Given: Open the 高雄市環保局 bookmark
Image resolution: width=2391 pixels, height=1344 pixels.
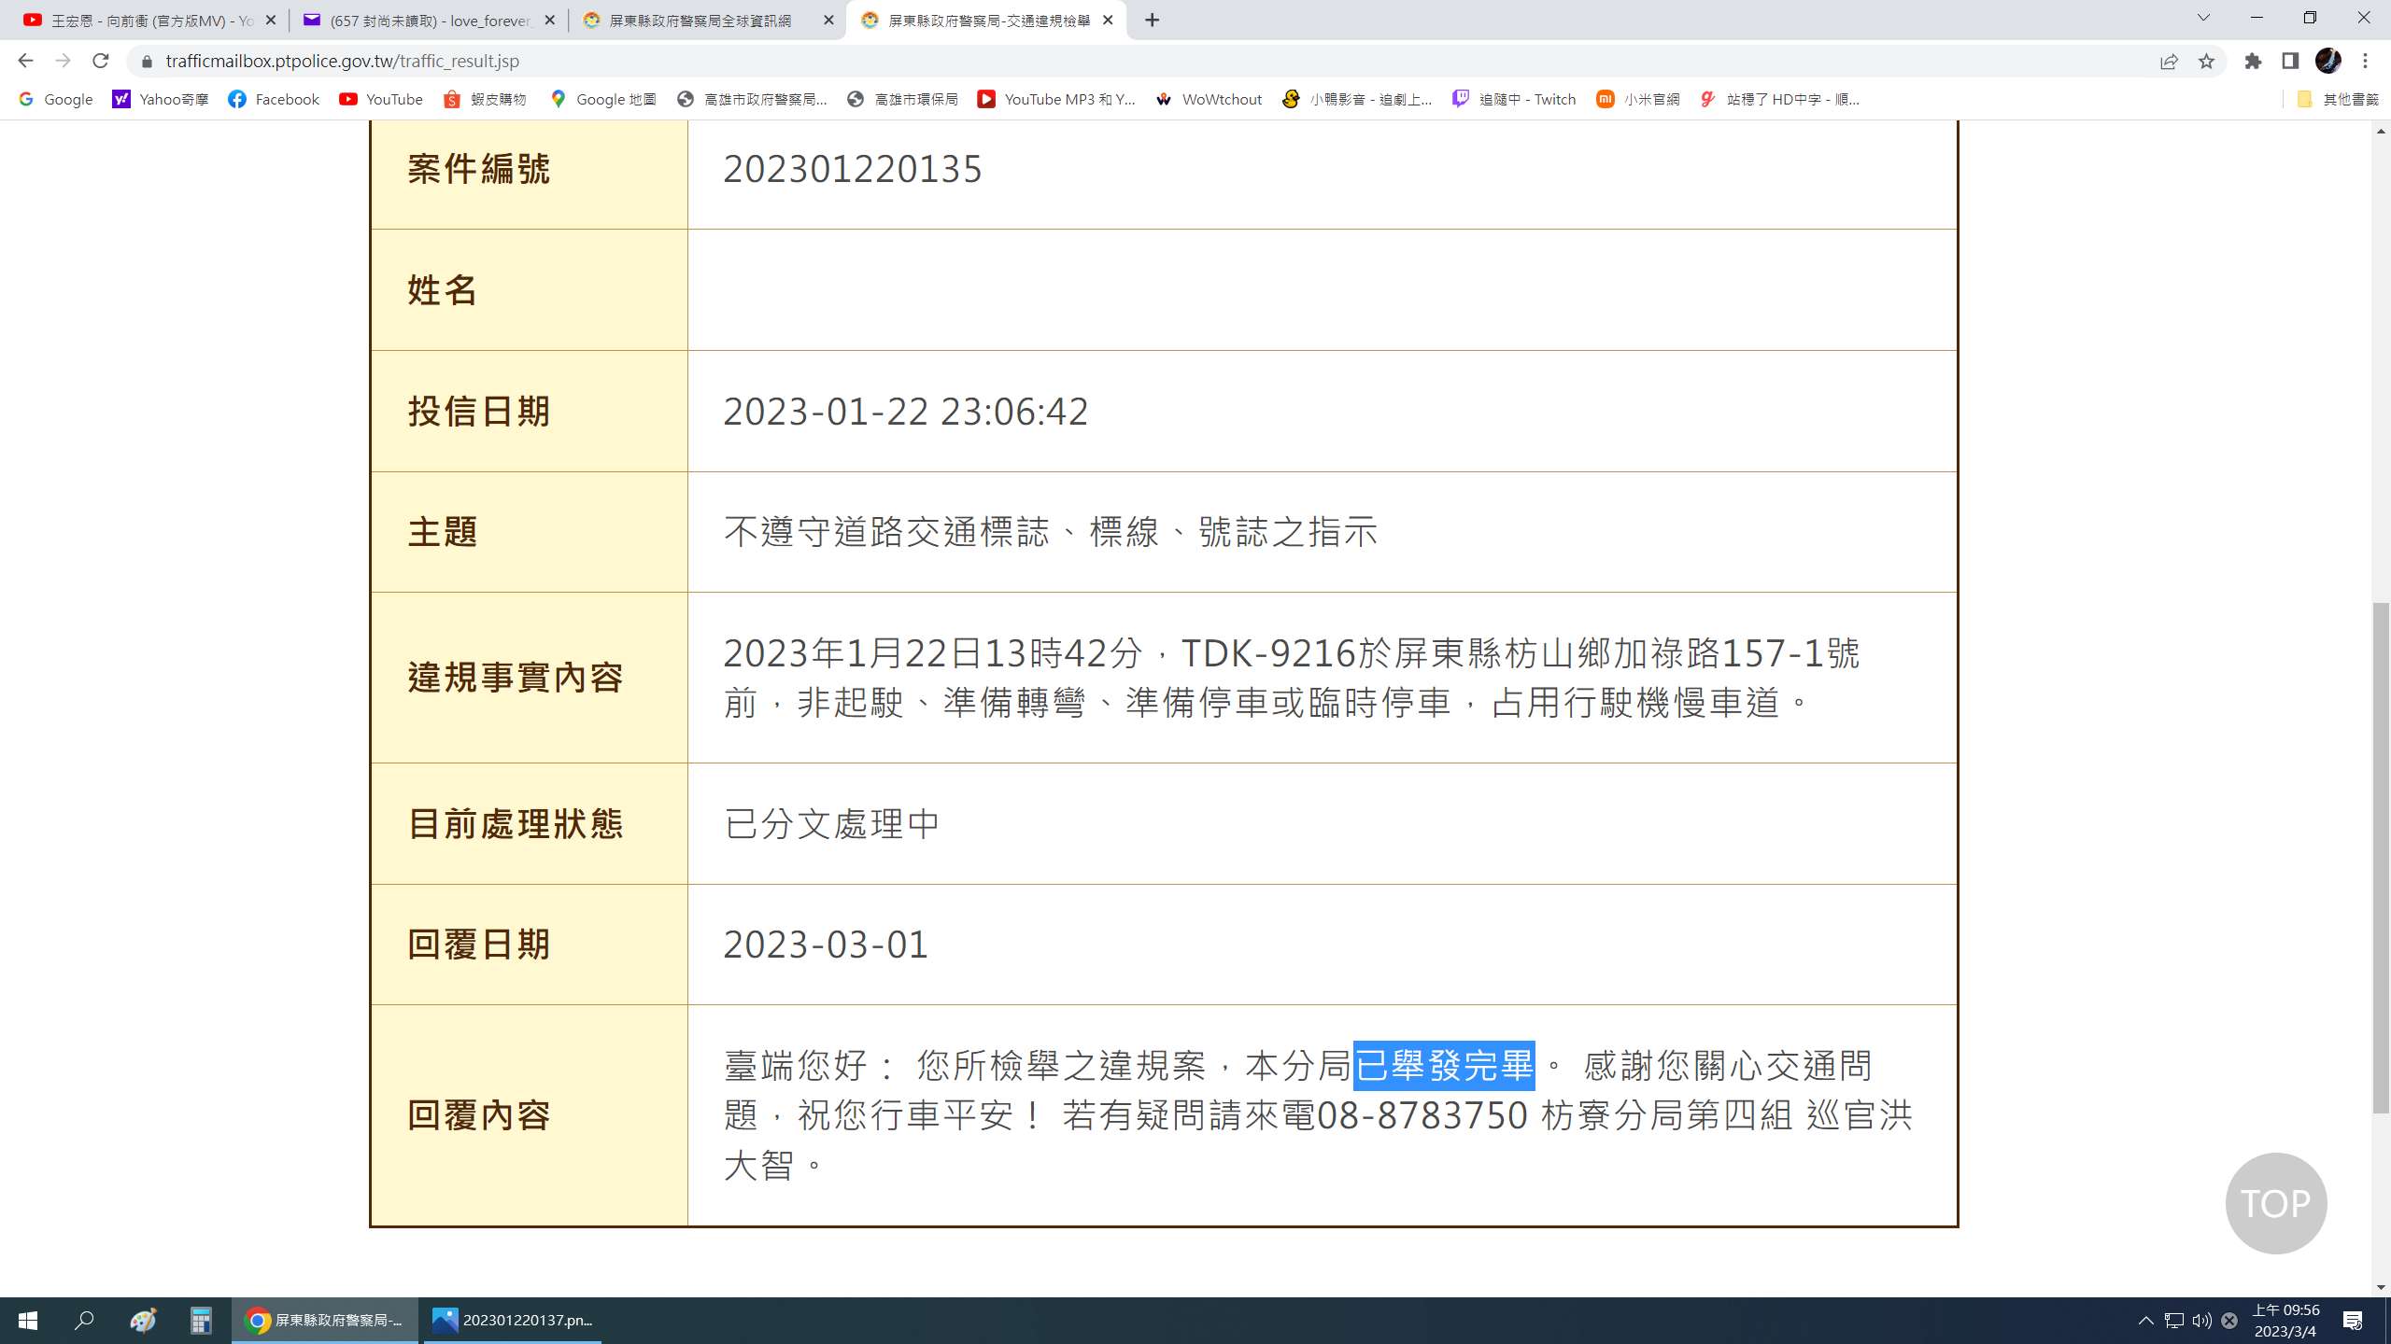Looking at the screenshot, I should [902, 99].
